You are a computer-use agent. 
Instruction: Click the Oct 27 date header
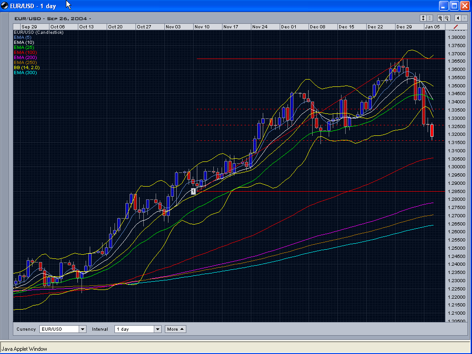(x=144, y=27)
